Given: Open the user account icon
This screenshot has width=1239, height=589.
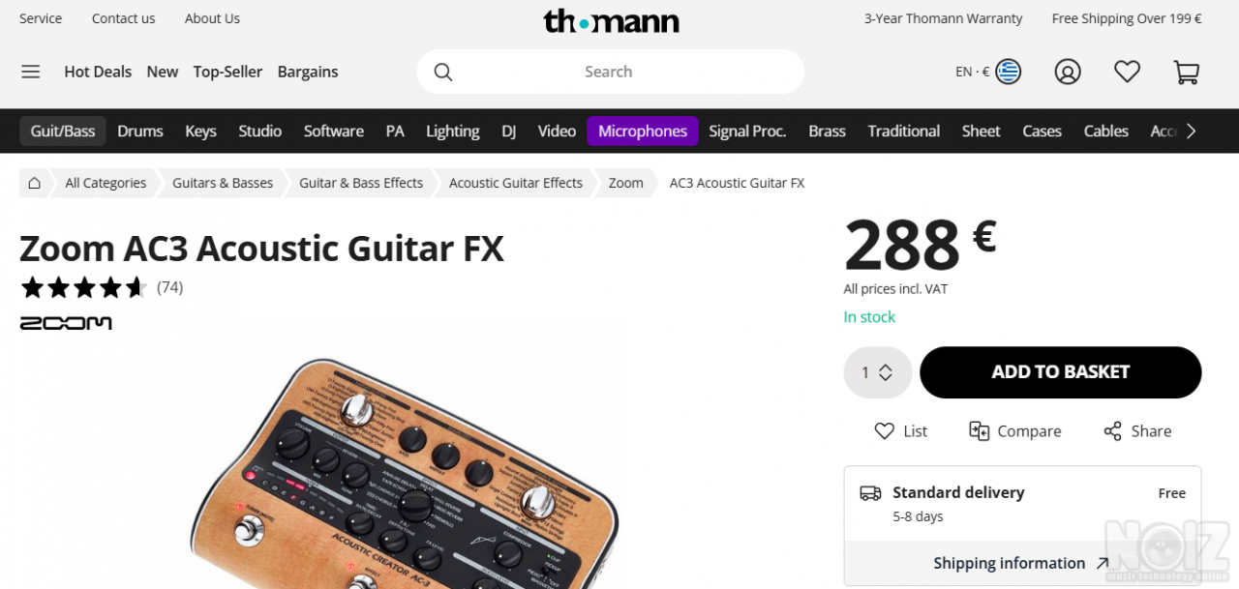Looking at the screenshot, I should point(1068,72).
